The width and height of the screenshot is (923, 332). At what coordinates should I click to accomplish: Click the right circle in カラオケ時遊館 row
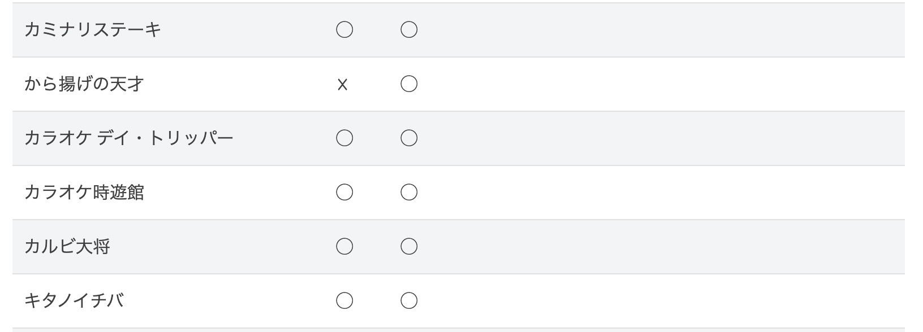click(x=409, y=192)
